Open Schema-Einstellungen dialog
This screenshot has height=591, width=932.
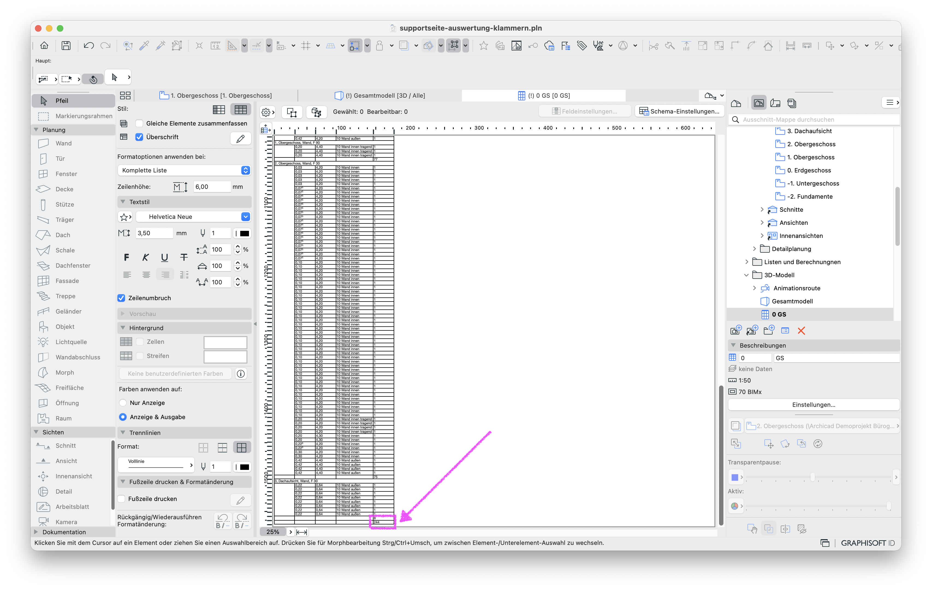679,111
